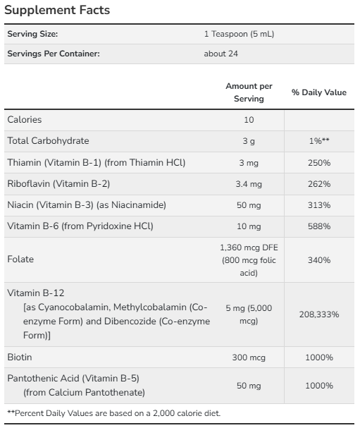
Task: Click the Percent Daily Values footnote
Action: [113, 413]
